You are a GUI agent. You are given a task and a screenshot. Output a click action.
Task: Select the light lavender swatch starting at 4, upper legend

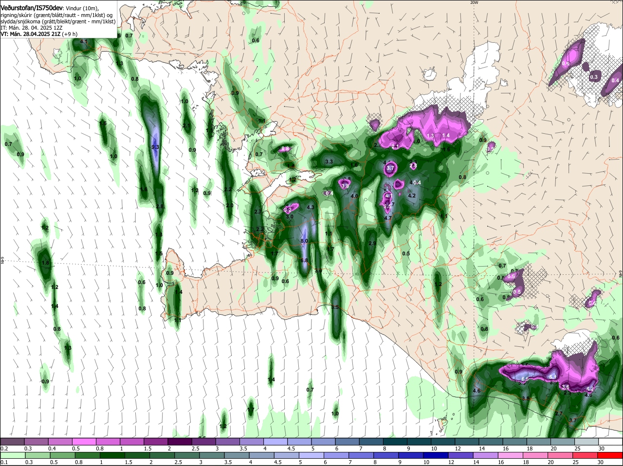pos(275,442)
